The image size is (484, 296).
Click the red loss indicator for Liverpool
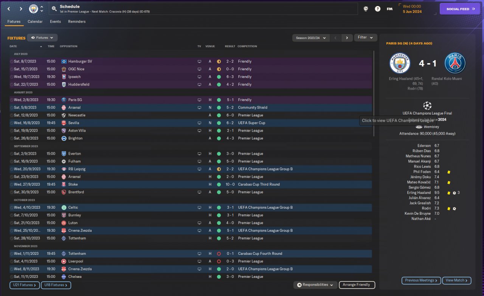(x=219, y=261)
